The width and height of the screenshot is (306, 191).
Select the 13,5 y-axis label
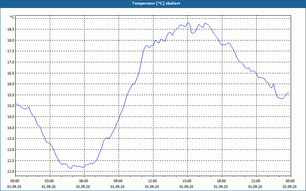pyautogui.click(x=11, y=139)
